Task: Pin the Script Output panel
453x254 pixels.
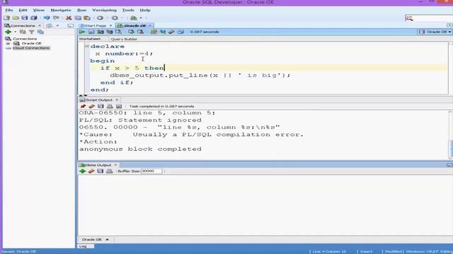Action: [x=83, y=107]
